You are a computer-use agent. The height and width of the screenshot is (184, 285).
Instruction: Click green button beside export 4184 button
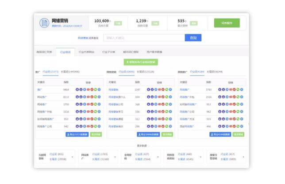click(238, 134)
